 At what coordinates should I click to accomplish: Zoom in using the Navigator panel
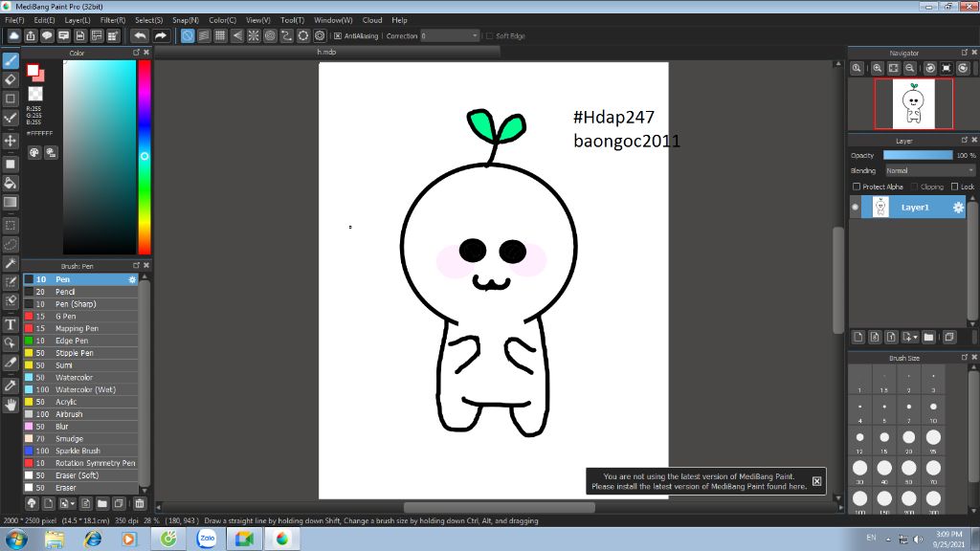pyautogui.click(x=878, y=68)
